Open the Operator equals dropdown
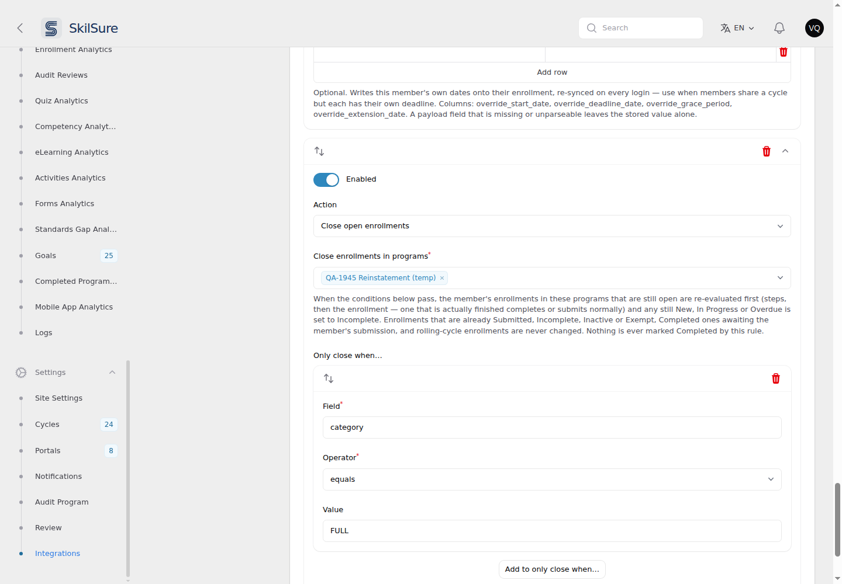This screenshot has height=584, width=842. (x=552, y=479)
